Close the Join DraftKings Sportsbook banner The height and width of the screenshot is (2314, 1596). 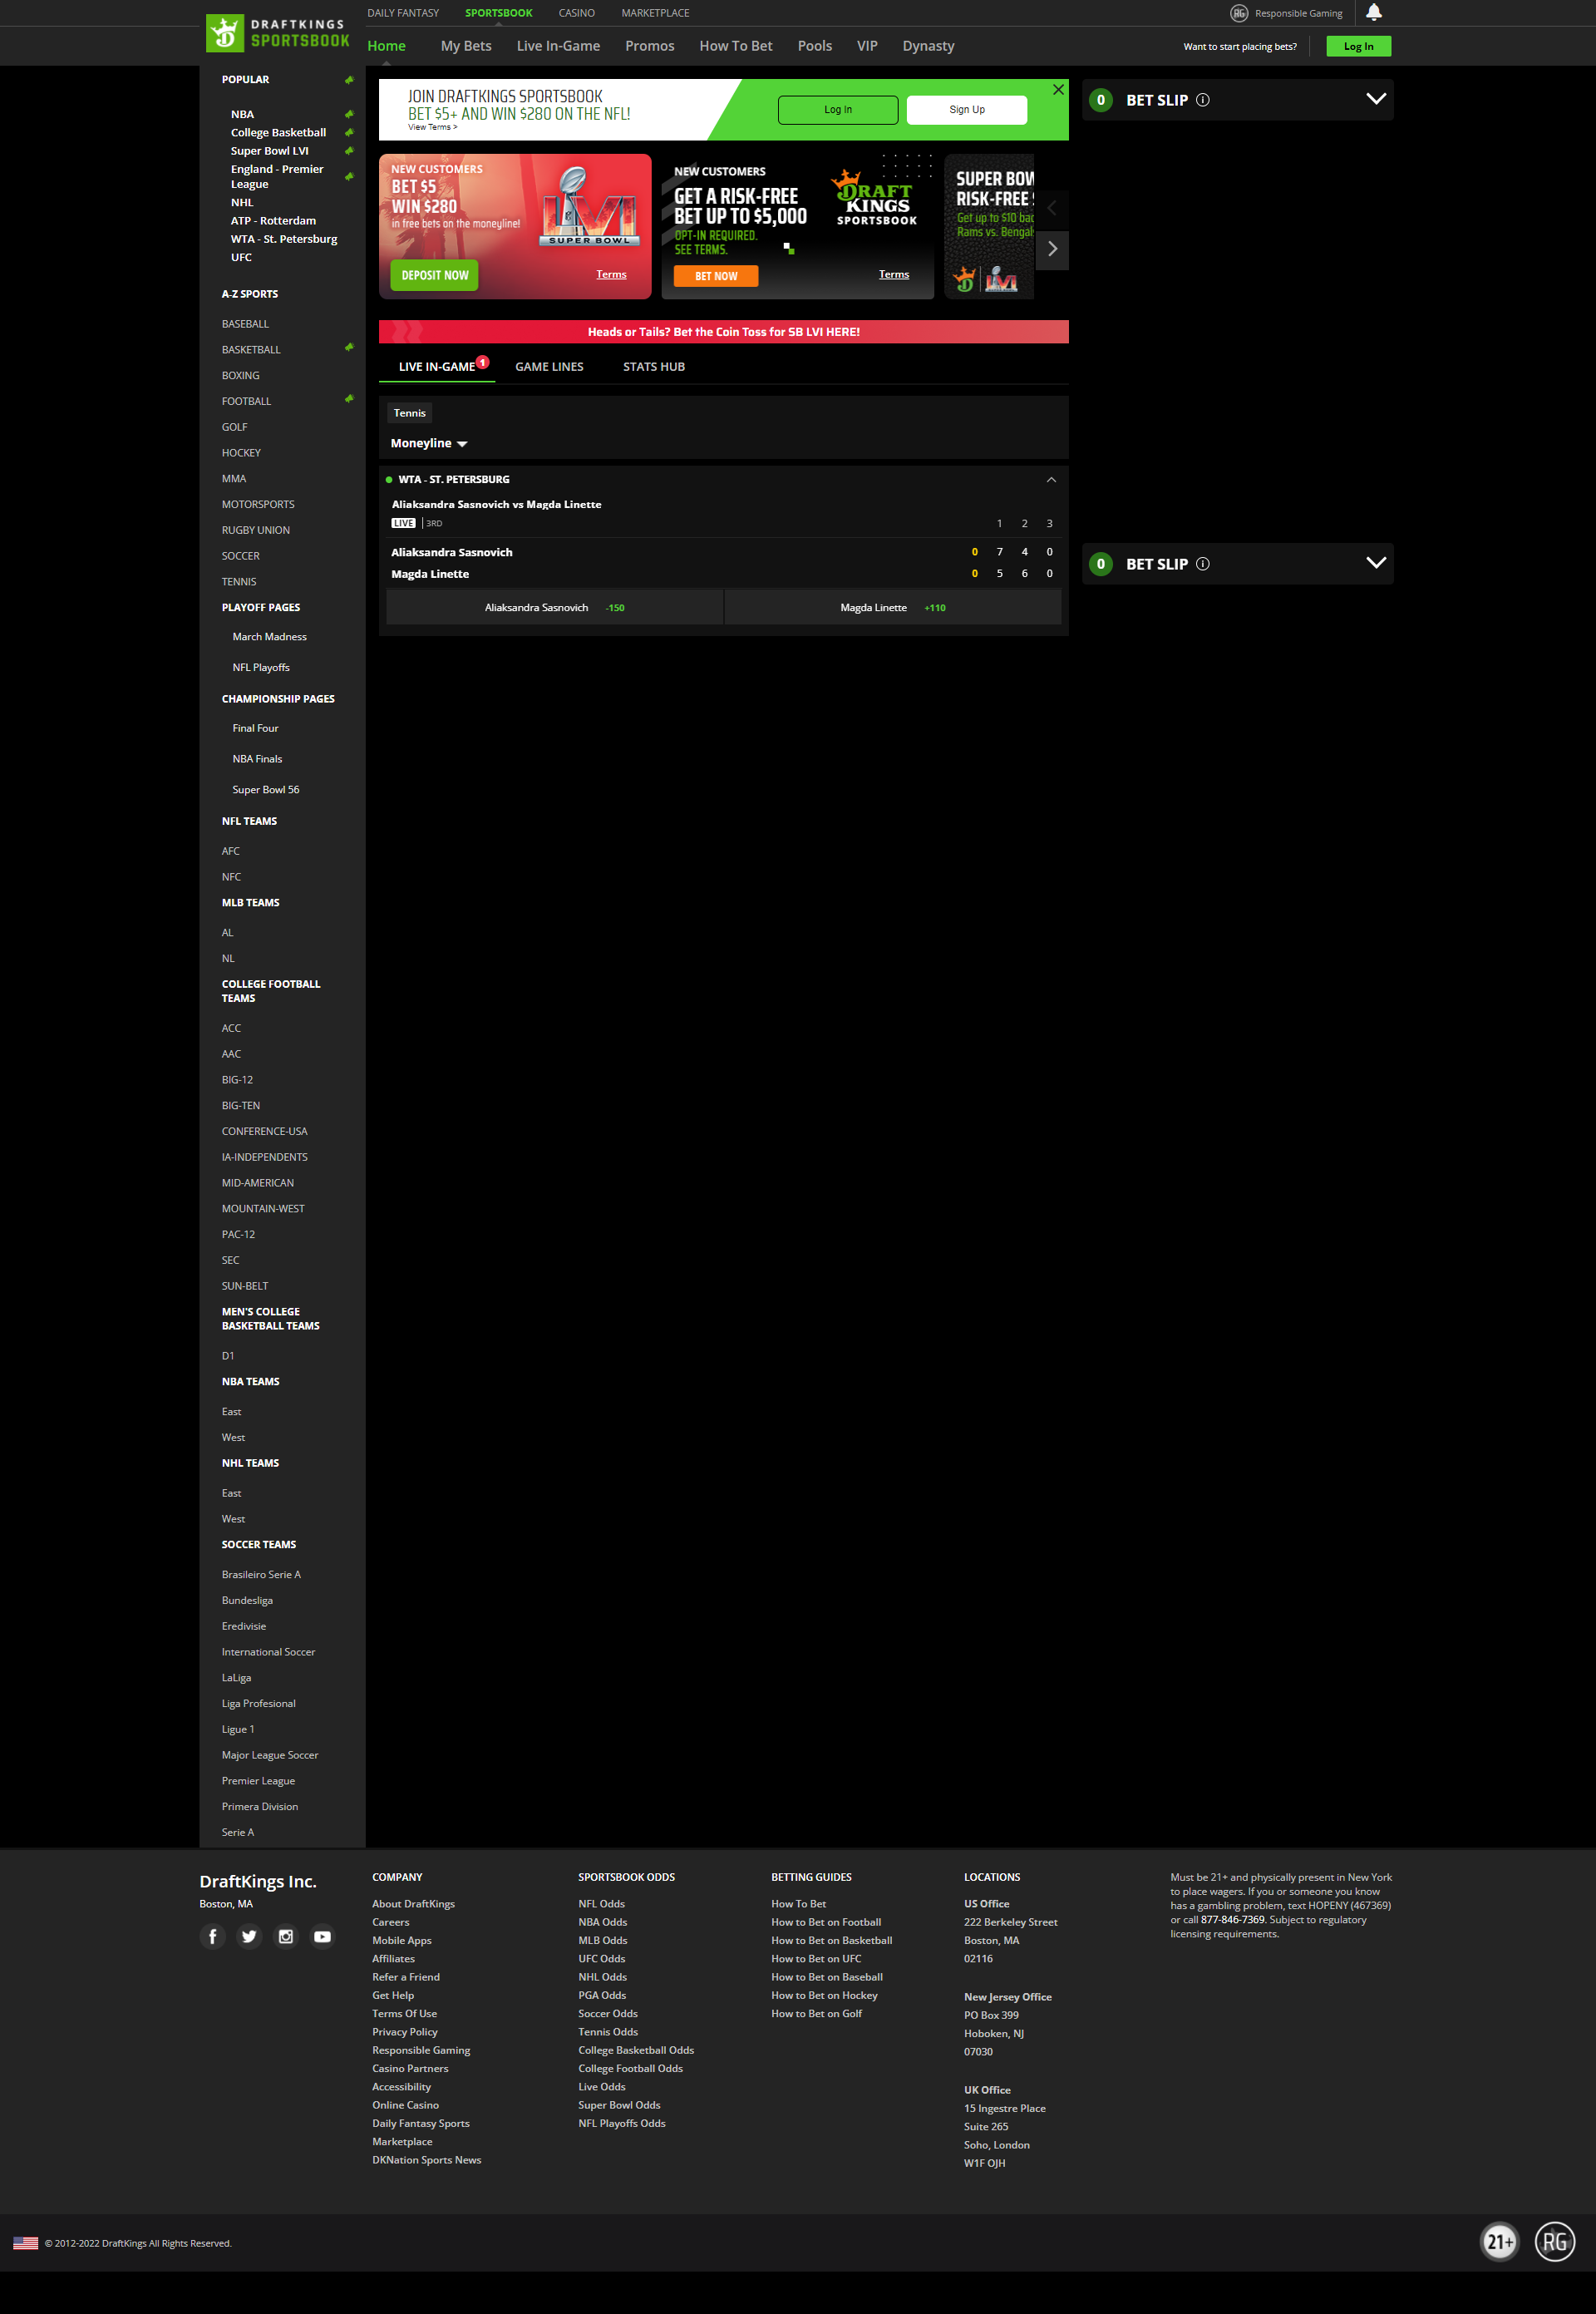point(1058,90)
